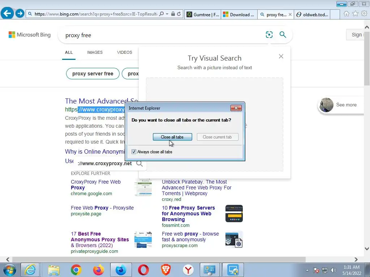Click Close current tab button
The width and height of the screenshot is (370, 277).
tap(217, 137)
